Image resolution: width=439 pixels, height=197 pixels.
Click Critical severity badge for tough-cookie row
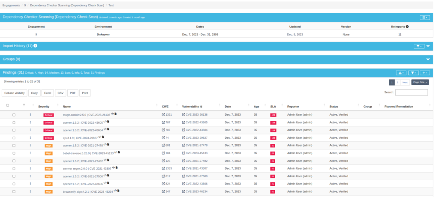(48, 115)
